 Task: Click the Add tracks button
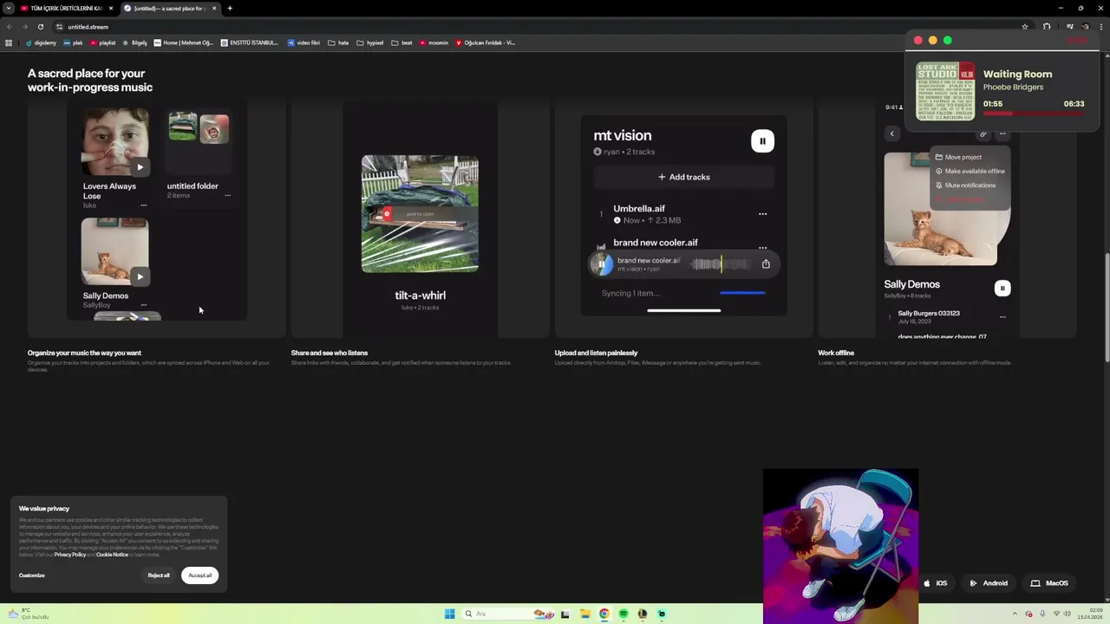coord(683,177)
